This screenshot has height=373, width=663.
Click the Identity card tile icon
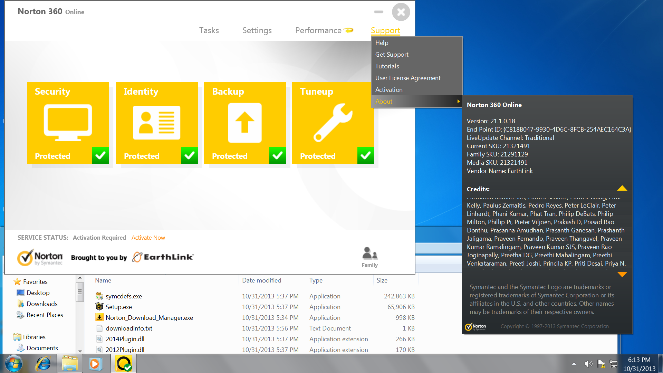tap(156, 123)
